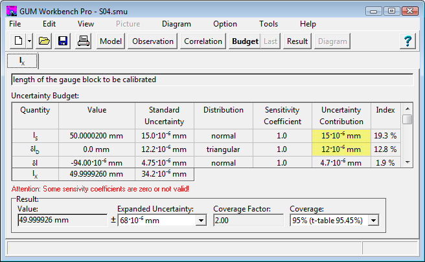Open Help via question mark icon
Viewport: 425px width, 262px height.
[408, 41]
